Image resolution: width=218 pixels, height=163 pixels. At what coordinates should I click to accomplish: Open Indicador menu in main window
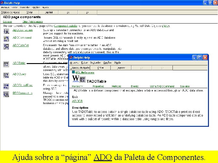point(25,8)
